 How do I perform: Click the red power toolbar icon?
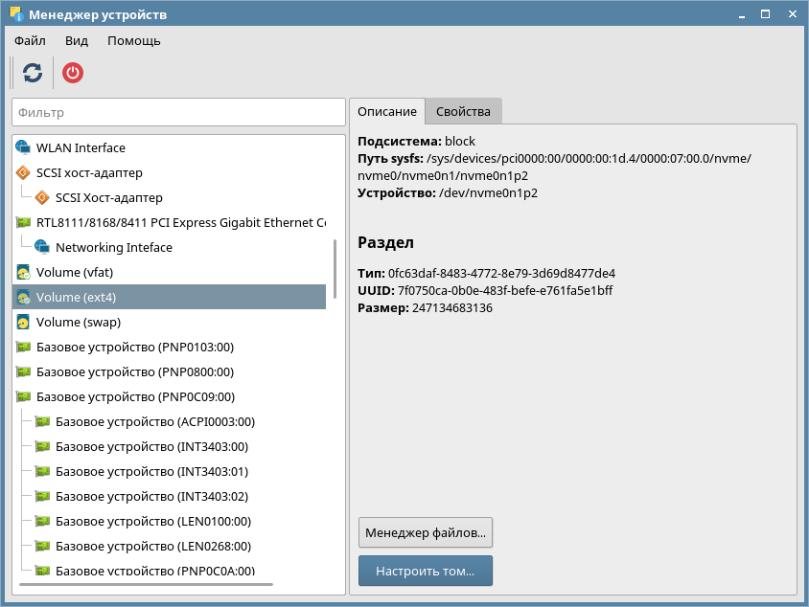(73, 73)
